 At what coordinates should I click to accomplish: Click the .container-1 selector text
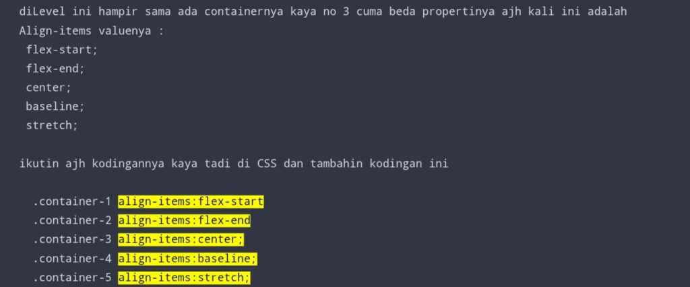tap(71, 201)
